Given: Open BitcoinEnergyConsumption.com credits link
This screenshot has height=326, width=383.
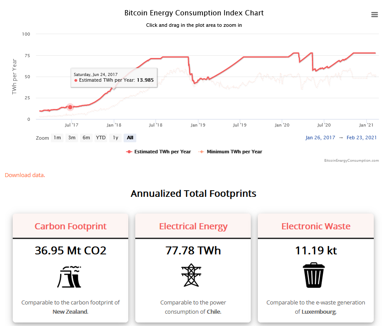Looking at the screenshot, I should pos(351,161).
